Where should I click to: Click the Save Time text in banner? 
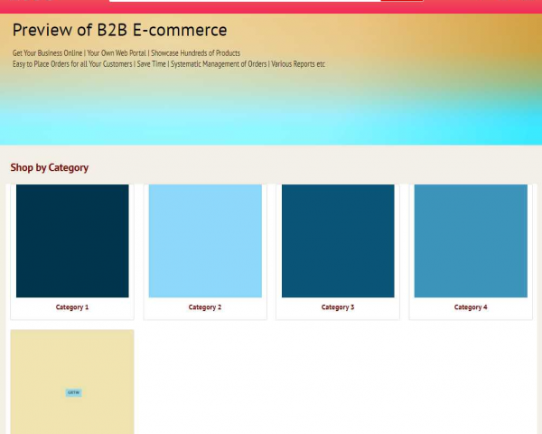pyautogui.click(x=151, y=64)
